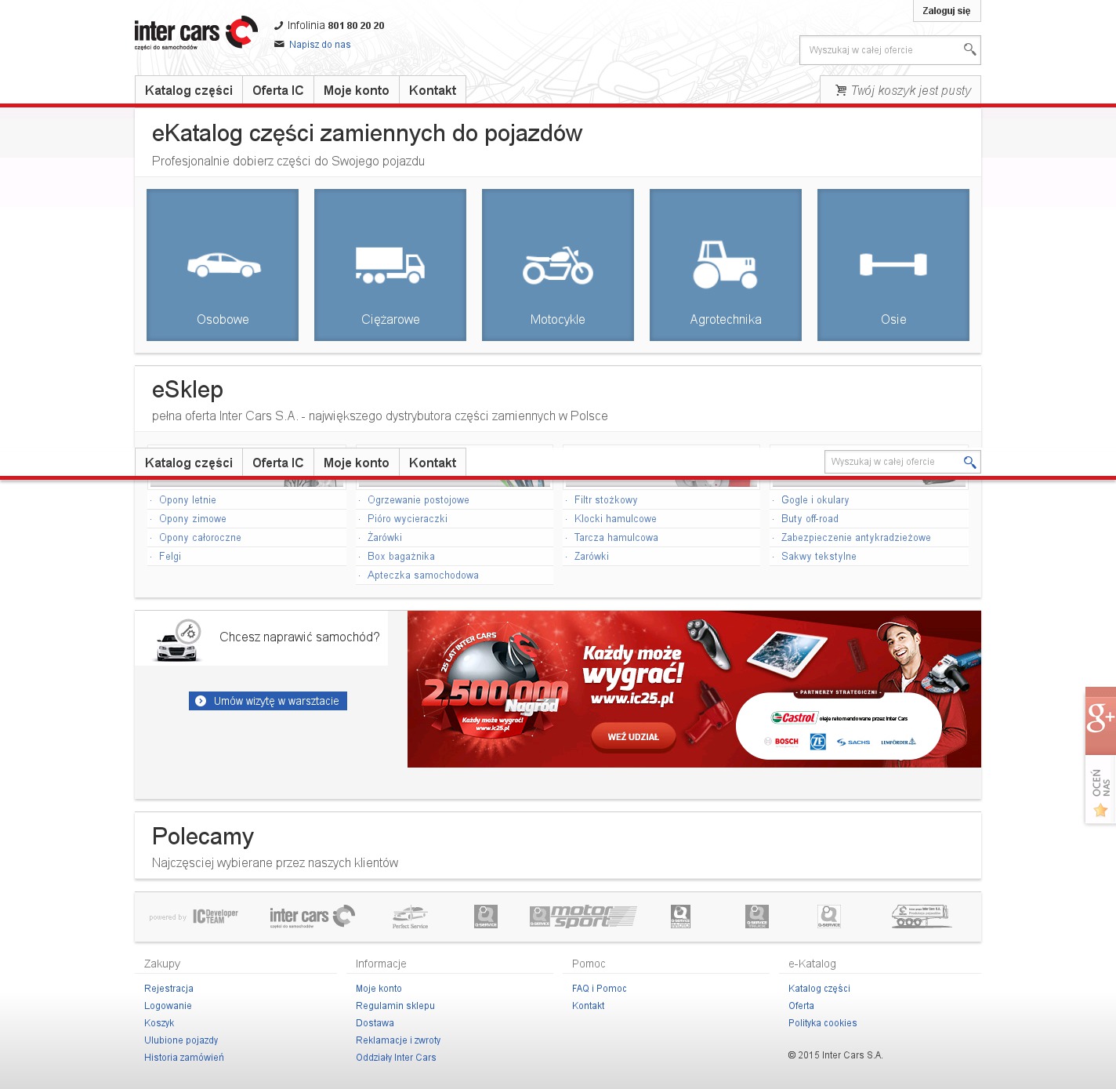Choose the Agrotechnika tractor category tile
The height and width of the screenshot is (1089, 1116).
[726, 265]
